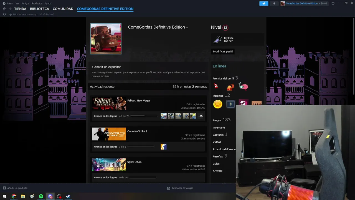Open Discord from the taskbar
This screenshot has width=355, height=200.
pos(50,196)
